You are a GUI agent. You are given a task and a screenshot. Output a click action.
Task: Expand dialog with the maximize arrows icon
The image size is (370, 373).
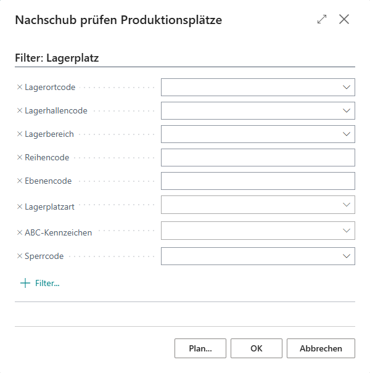coord(322,20)
